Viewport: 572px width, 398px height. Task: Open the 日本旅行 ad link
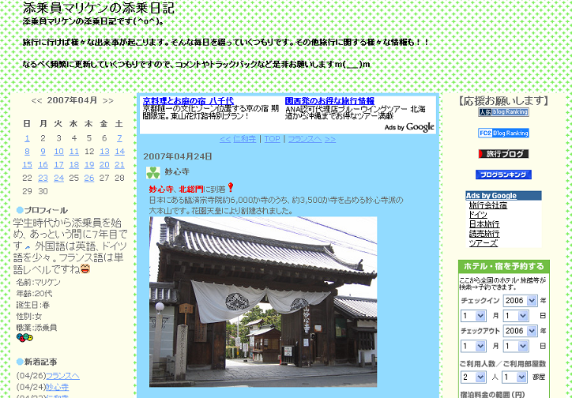[x=484, y=224]
